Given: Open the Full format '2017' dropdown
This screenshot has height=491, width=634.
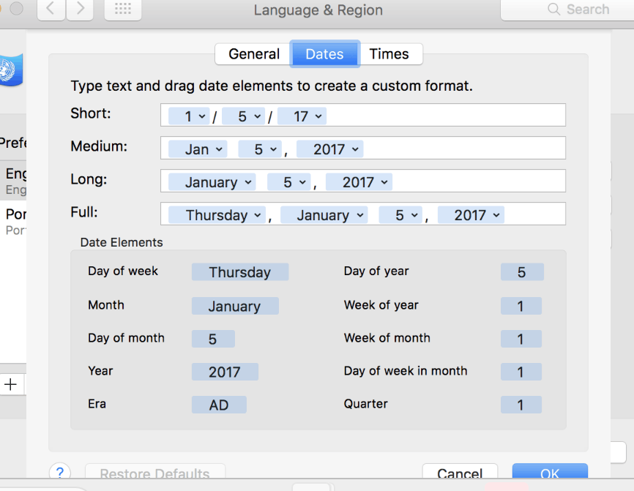Looking at the screenshot, I should pos(471,215).
